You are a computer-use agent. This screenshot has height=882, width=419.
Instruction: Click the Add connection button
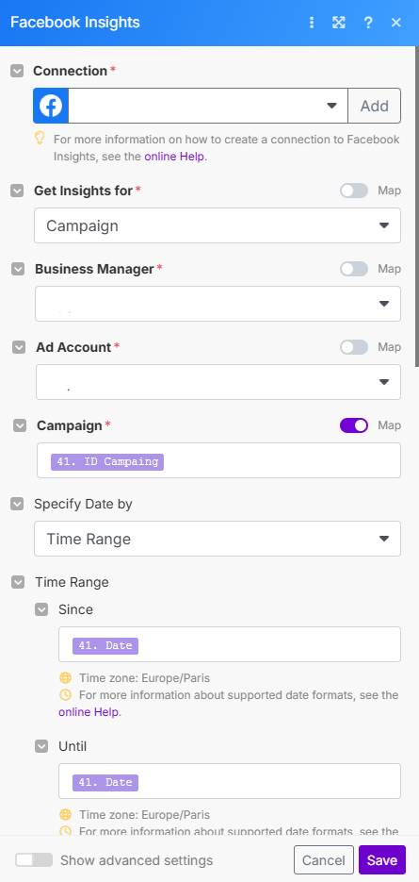374,106
